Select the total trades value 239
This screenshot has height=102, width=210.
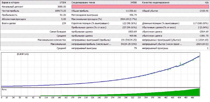pos(64,23)
